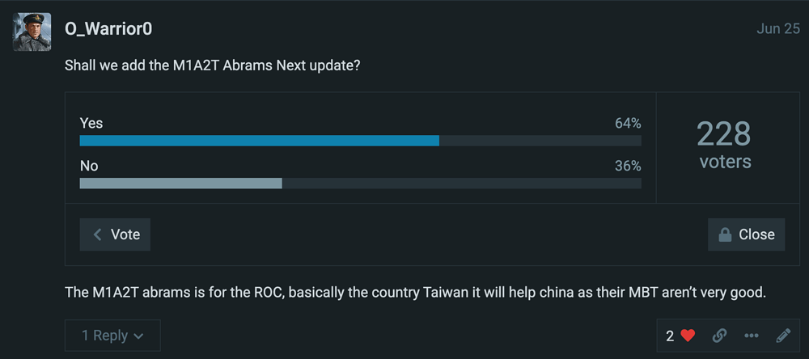Edit the post using the pencil icon
The image size is (809, 359).
click(x=783, y=336)
